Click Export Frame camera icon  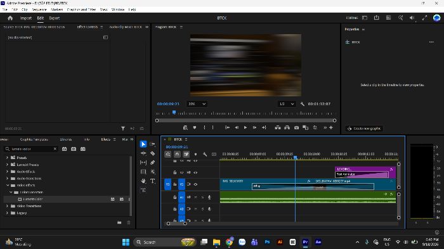pos(296,127)
